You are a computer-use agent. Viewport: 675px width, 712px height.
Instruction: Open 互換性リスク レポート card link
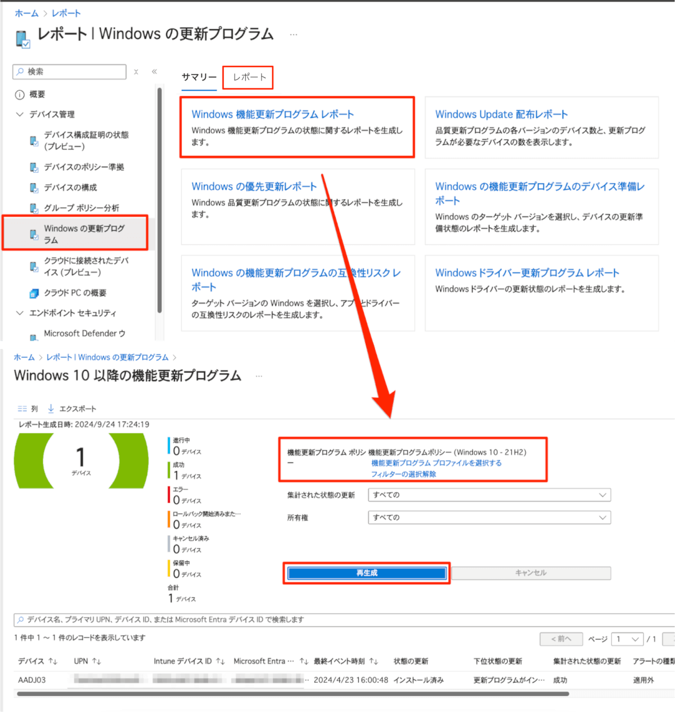296,280
